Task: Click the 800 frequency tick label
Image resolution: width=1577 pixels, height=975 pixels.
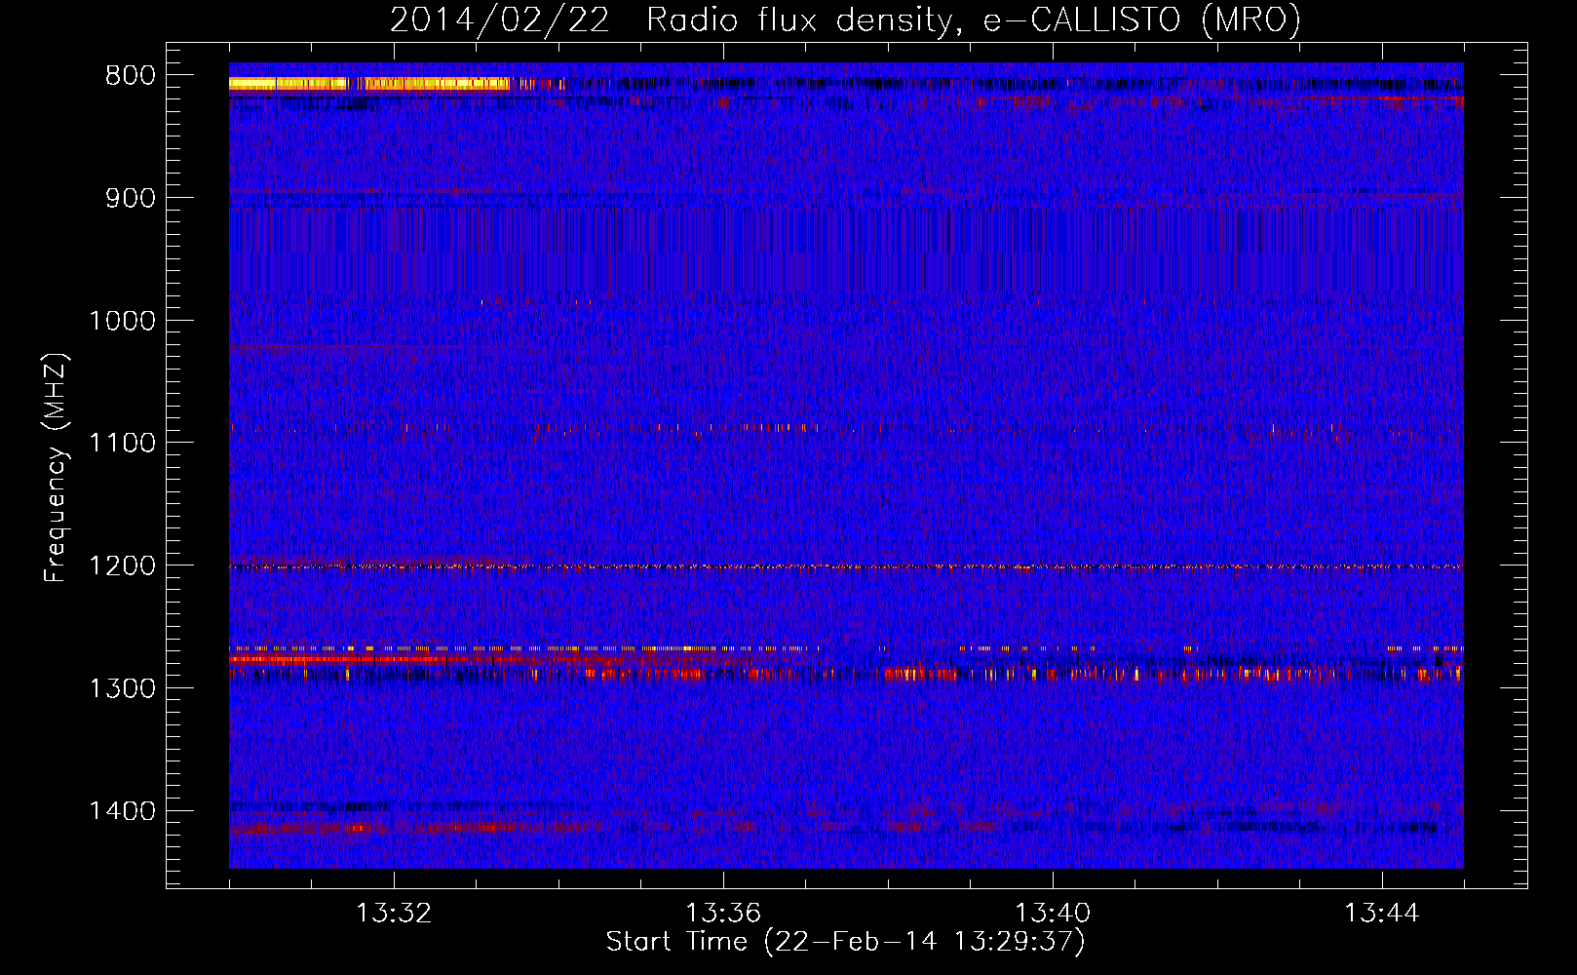Action: click(130, 76)
